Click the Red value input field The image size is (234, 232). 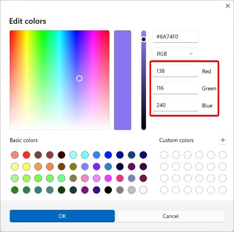[175, 71]
